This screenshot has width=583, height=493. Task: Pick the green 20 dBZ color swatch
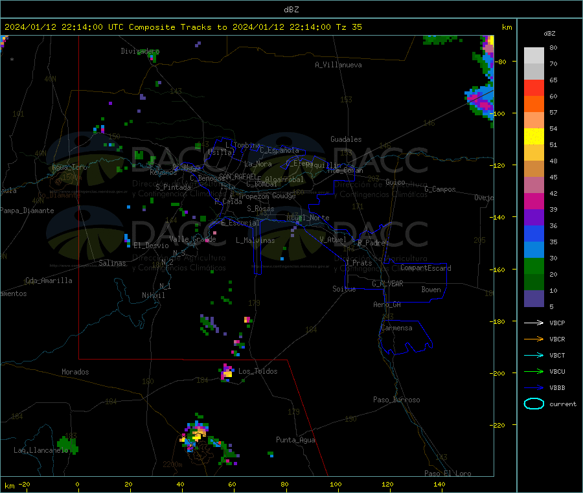[534, 266]
